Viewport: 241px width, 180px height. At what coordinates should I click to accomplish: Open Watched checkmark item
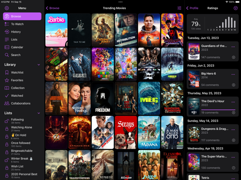tap(22, 96)
